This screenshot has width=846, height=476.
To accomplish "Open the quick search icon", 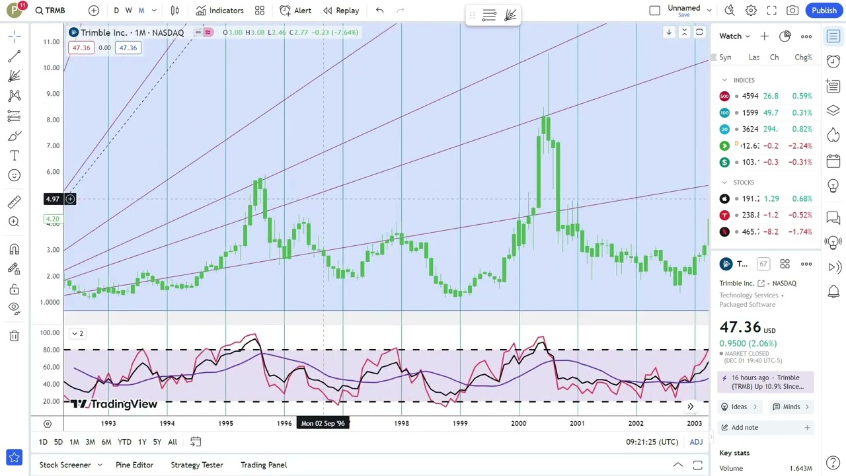I will 730,11.
